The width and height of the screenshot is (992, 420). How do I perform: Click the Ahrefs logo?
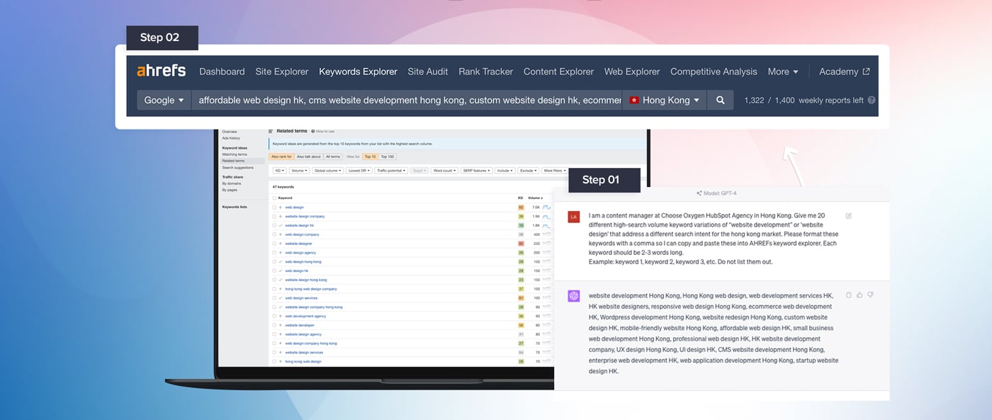pyautogui.click(x=161, y=71)
